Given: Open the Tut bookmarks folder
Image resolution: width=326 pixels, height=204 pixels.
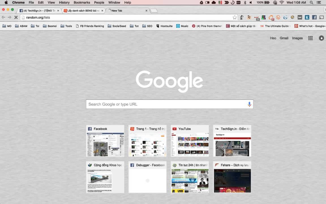Looking at the screenshot, I should click(134, 26).
